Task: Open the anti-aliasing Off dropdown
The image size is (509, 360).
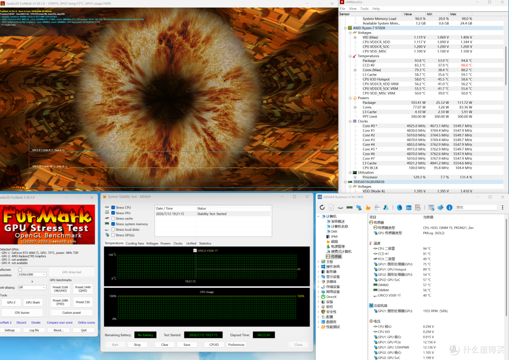Action: (32, 287)
